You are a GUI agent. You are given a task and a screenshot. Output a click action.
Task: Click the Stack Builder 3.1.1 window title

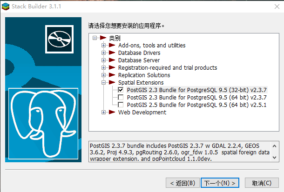tap(36, 7)
